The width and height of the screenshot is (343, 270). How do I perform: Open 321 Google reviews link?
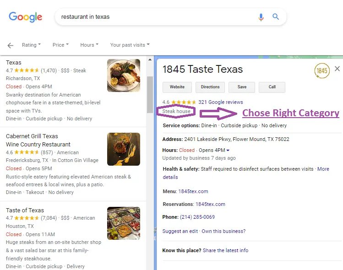221,102
